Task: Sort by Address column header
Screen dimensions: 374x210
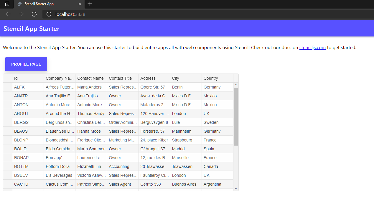Action: (154, 78)
